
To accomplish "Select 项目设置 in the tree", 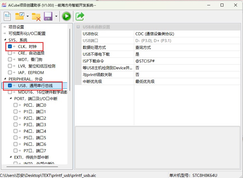I will [x=16, y=27].
